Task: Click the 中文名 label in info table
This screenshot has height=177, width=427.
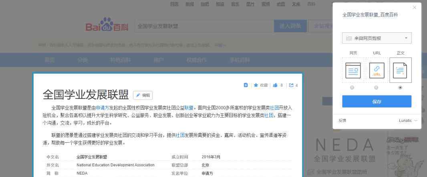Action: 52,157
